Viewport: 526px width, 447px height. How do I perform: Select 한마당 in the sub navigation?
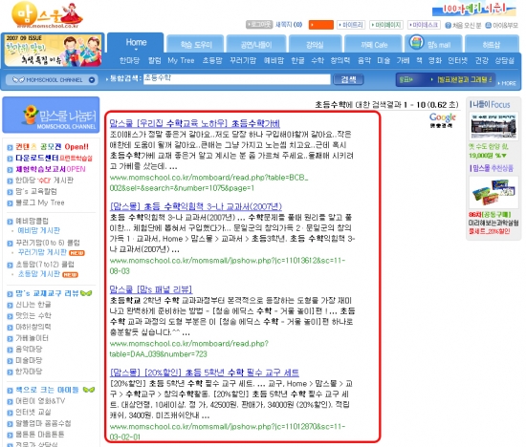point(129,60)
